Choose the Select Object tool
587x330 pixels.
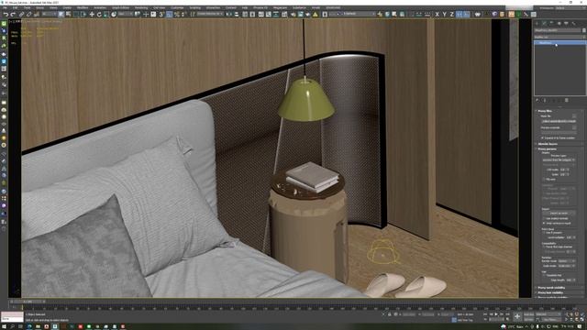pos(61,15)
